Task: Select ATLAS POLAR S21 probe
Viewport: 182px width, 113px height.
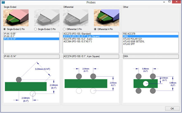Action: [133, 39]
